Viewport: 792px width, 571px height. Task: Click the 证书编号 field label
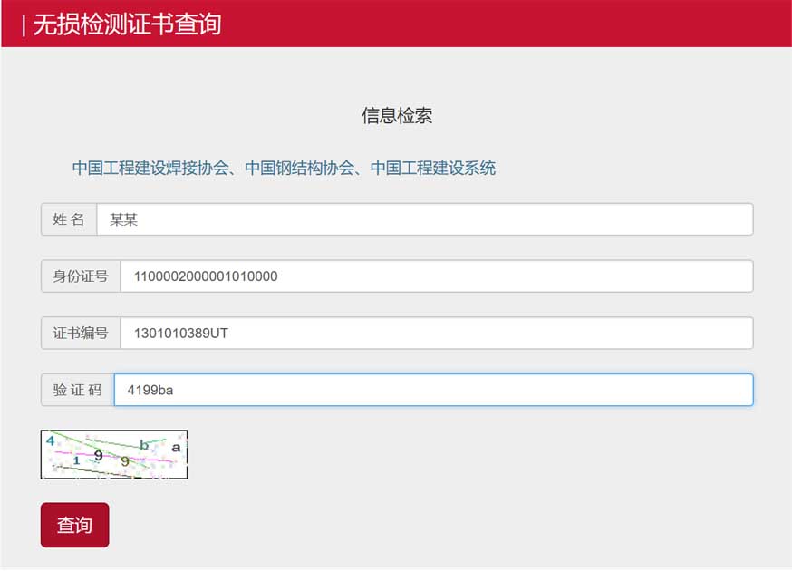81,334
